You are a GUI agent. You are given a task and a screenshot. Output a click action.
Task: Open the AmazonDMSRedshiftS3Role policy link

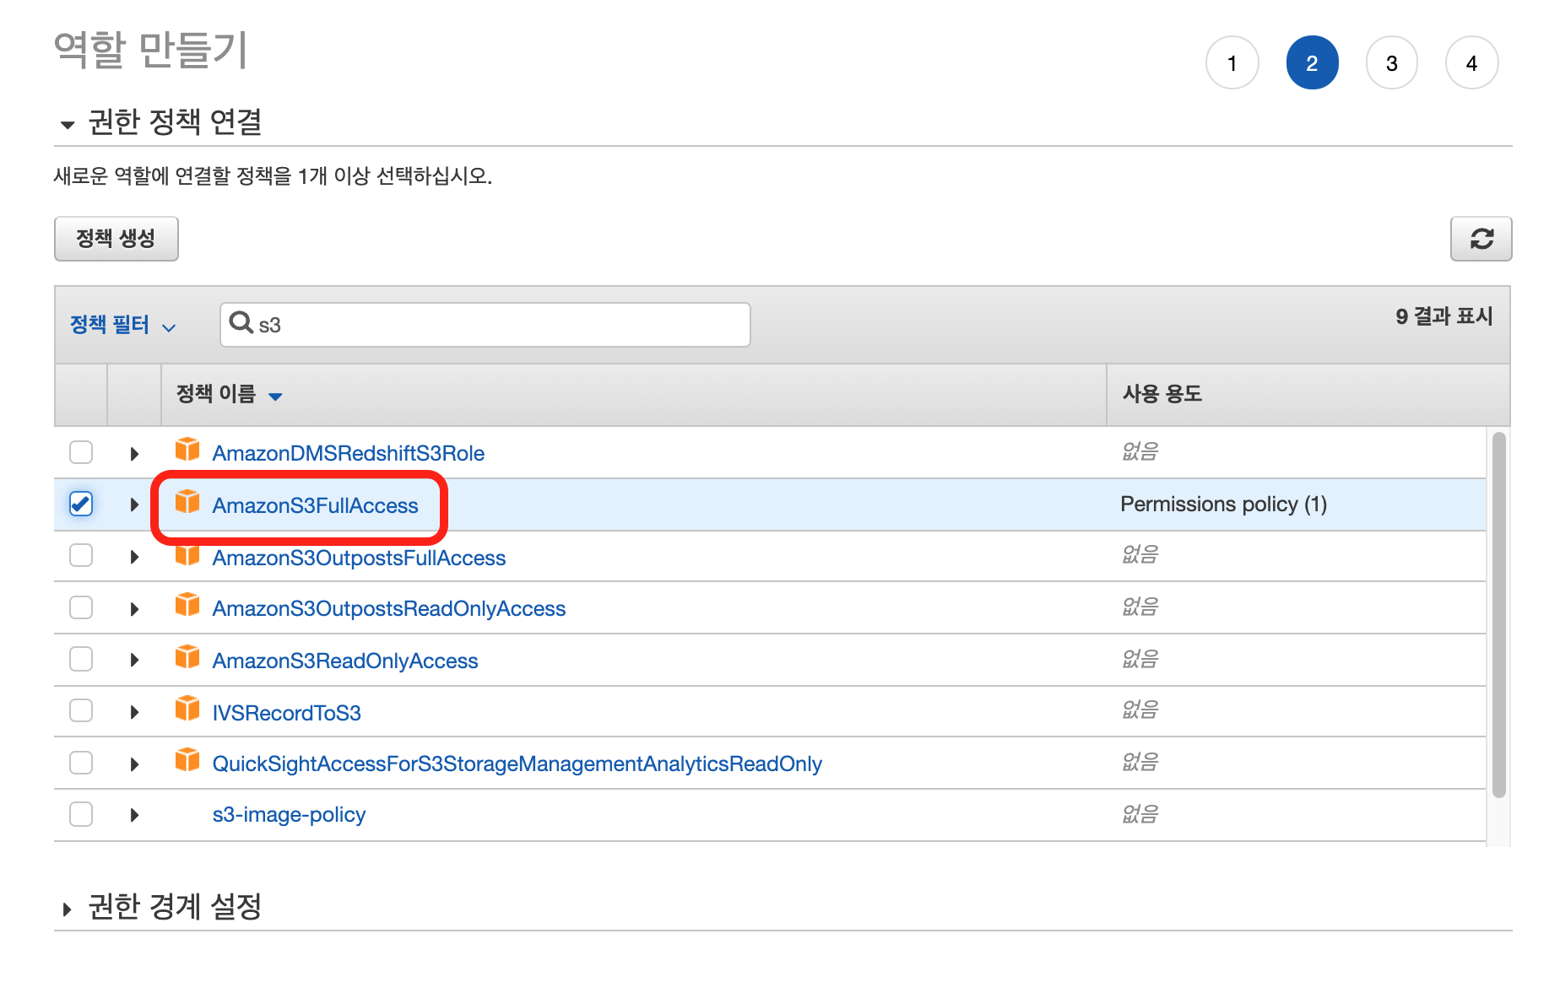[x=348, y=454]
